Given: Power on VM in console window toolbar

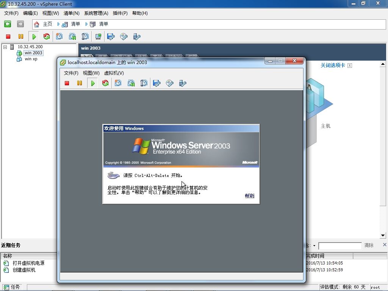Looking at the screenshot, I should coord(93,83).
